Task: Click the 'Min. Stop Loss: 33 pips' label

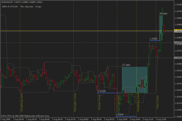Action: (31, 7)
